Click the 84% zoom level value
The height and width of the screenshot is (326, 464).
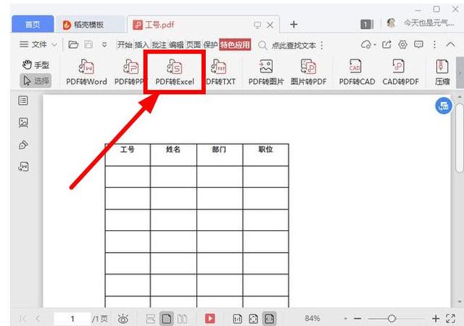(312, 318)
